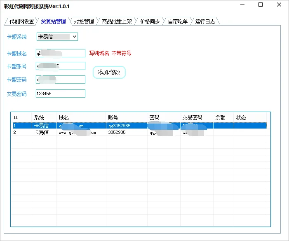Viewport: 289px width, 241px height.
Task: Click the 系统 column header
Action: click(x=44, y=117)
